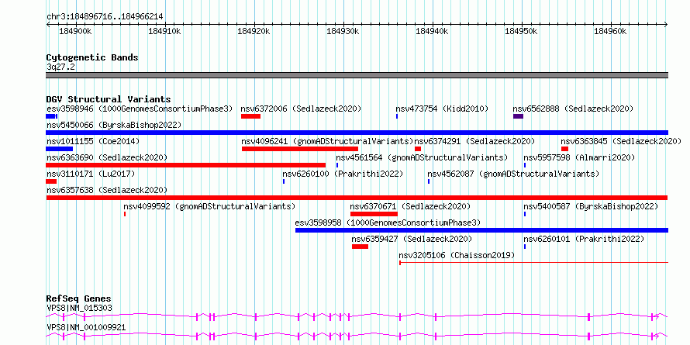The width and height of the screenshot is (690, 345).
Task: Select the nsv6260100 Prakrithi2022 blue marker
Action: 284,181
